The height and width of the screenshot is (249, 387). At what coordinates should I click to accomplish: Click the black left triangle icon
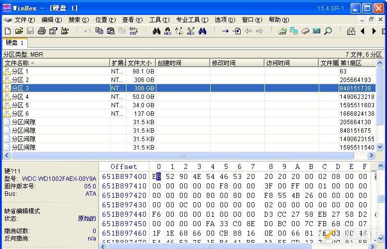click(x=363, y=31)
